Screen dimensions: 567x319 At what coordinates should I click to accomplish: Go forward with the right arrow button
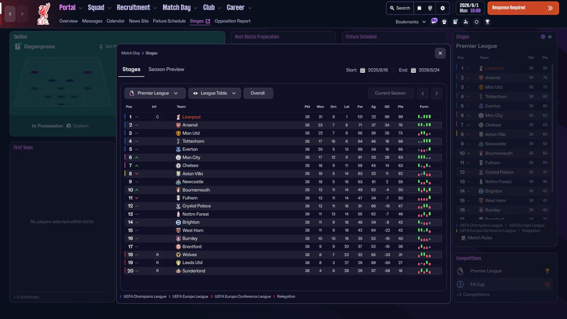(22, 14)
